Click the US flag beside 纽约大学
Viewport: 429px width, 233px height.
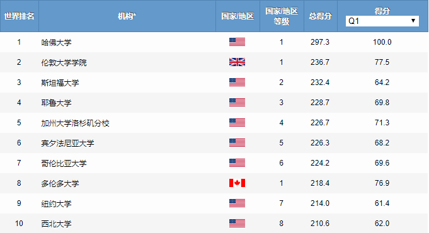237,203
